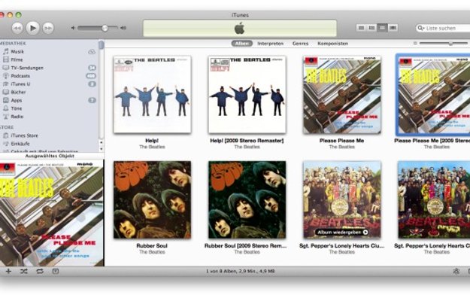
Task: Add a new playlist with the plus button
Action: click(x=8, y=272)
